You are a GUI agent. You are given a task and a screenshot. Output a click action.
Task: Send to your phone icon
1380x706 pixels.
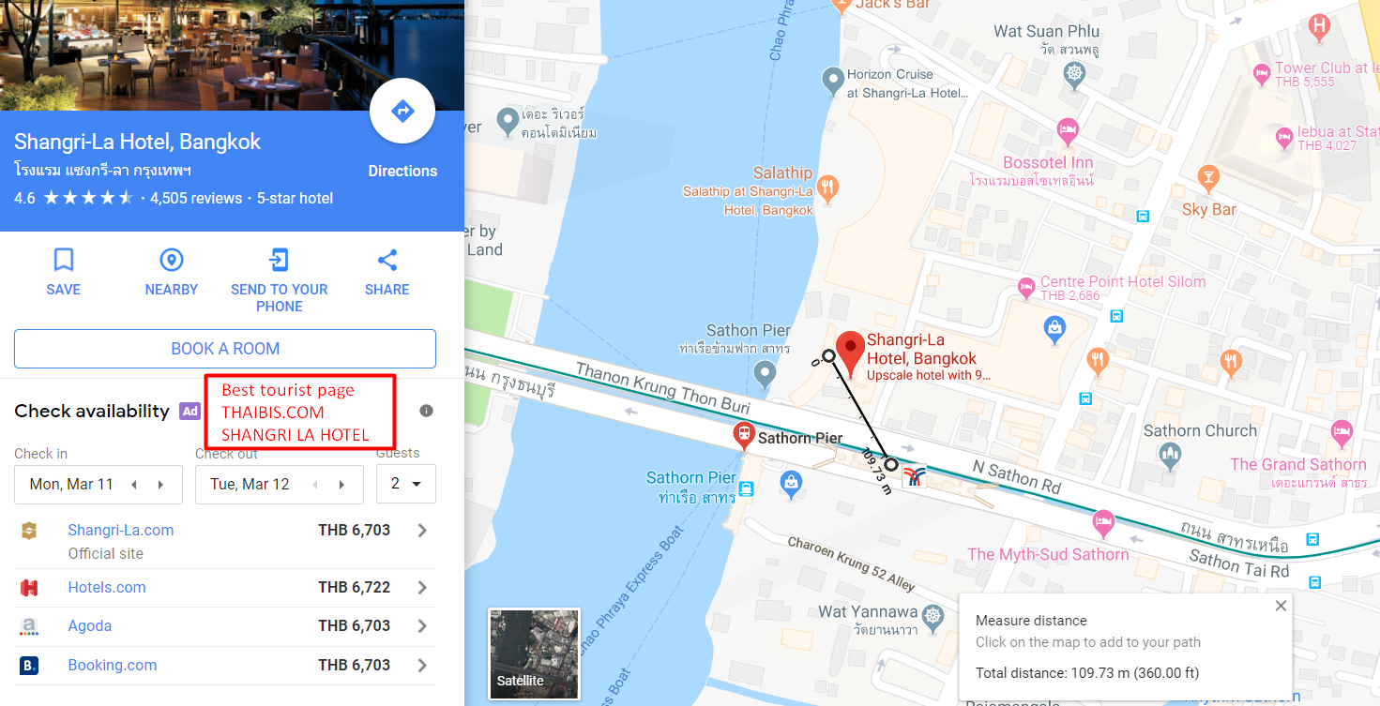[x=279, y=260]
